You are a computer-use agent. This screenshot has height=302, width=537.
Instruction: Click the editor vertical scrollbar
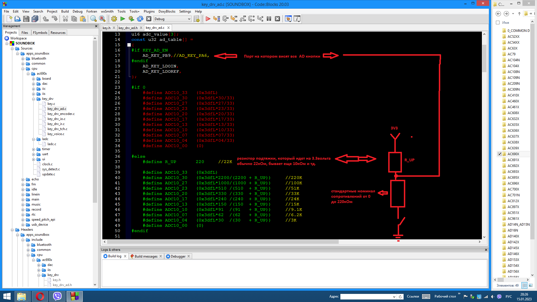click(484, 58)
